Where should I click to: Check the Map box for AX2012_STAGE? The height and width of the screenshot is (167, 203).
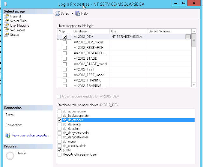(65, 58)
